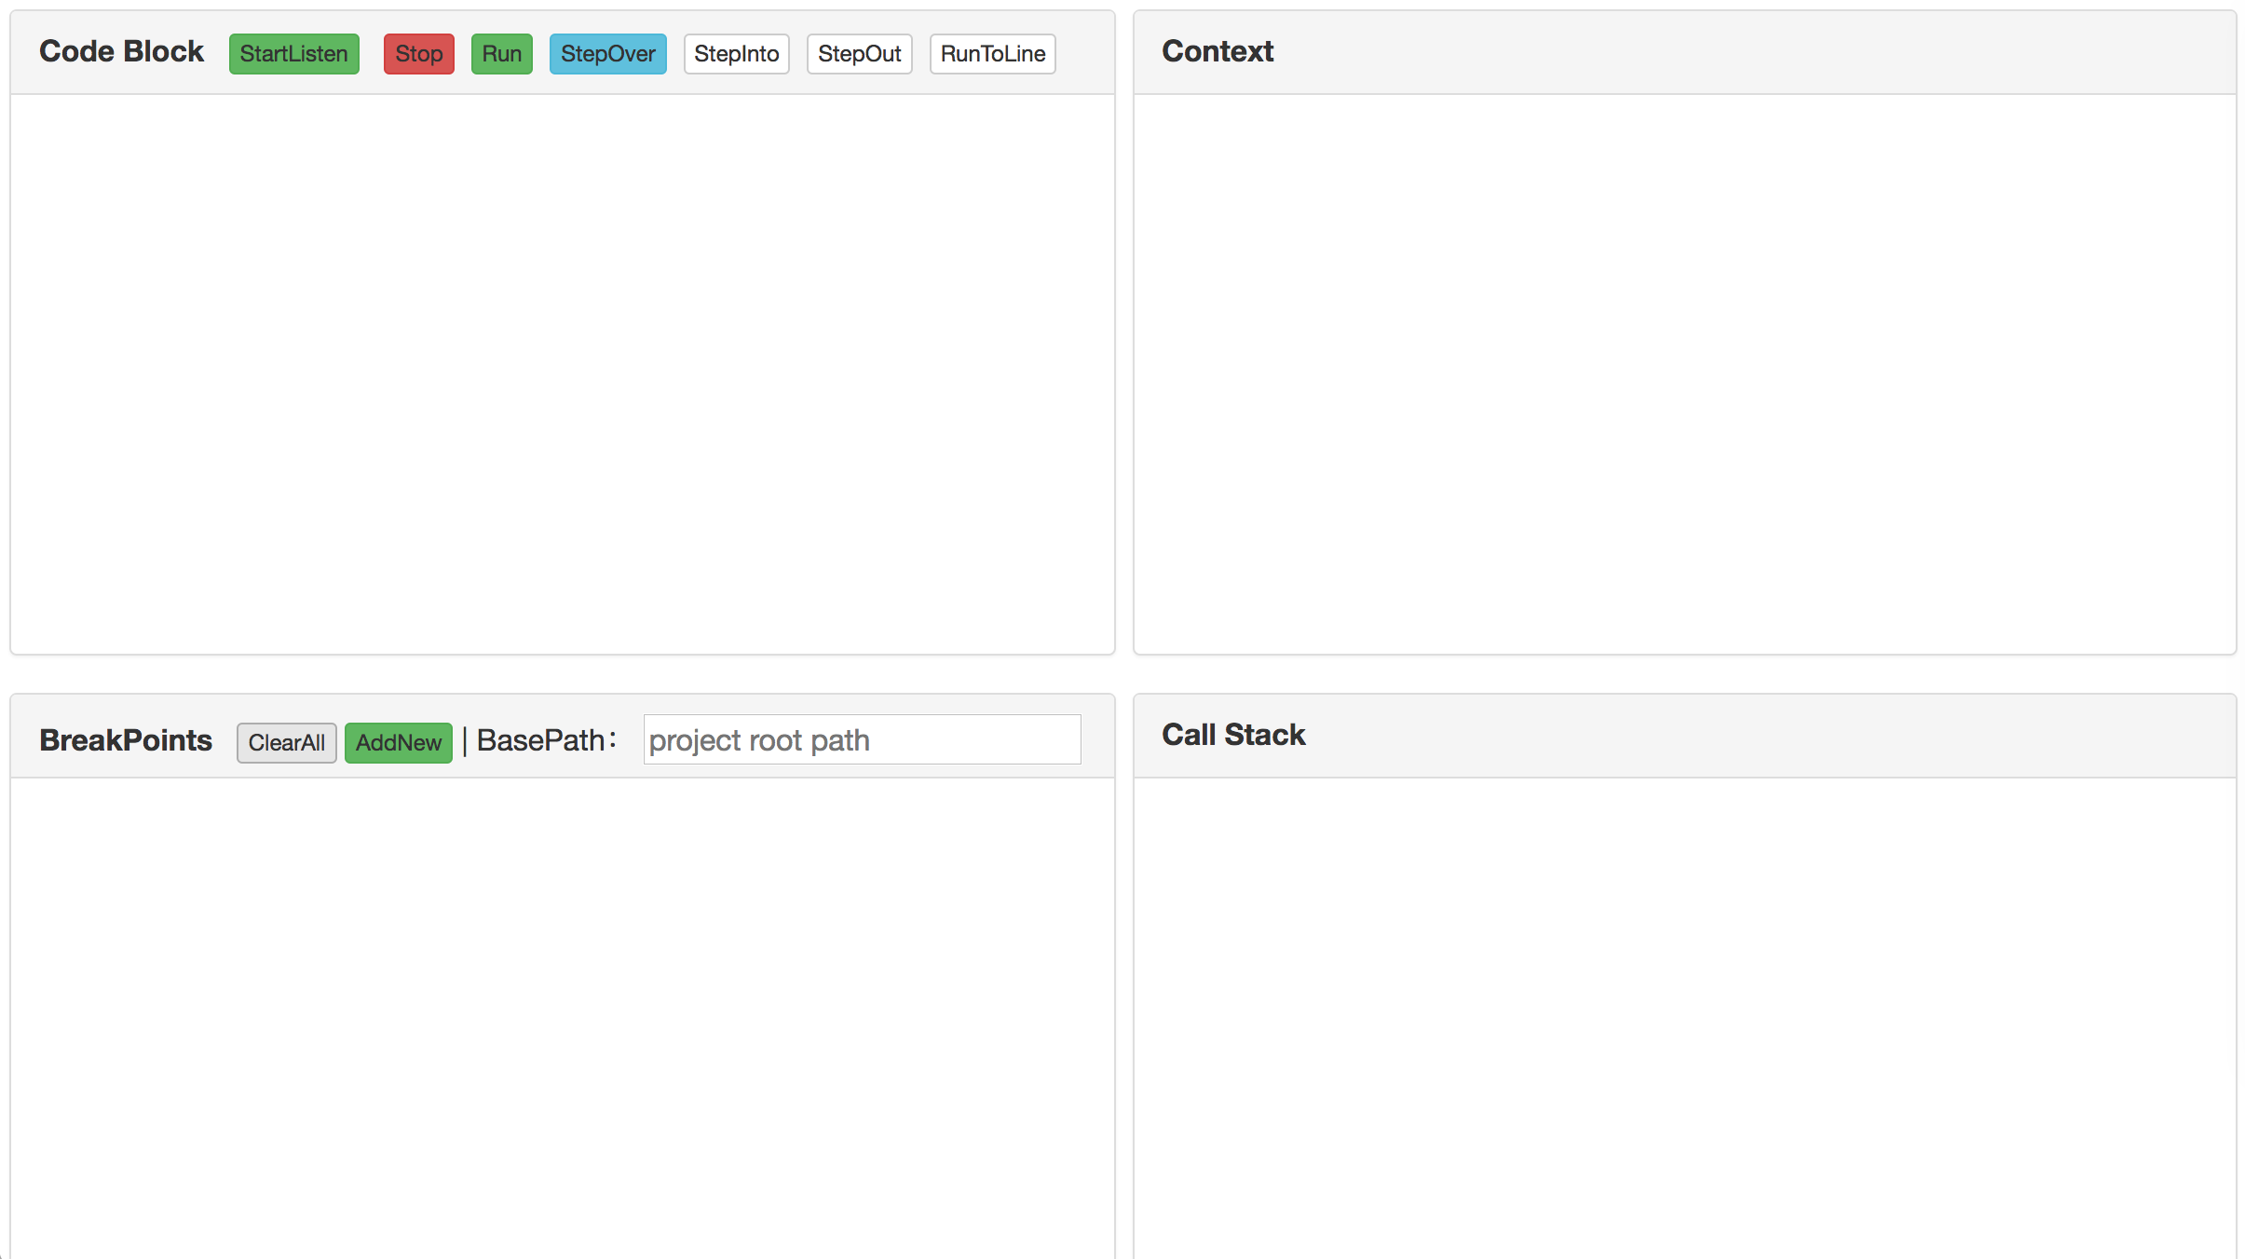Click inside the empty BreakPoints list area
Screen dimensions: 2245x1259
click(x=562, y=1015)
